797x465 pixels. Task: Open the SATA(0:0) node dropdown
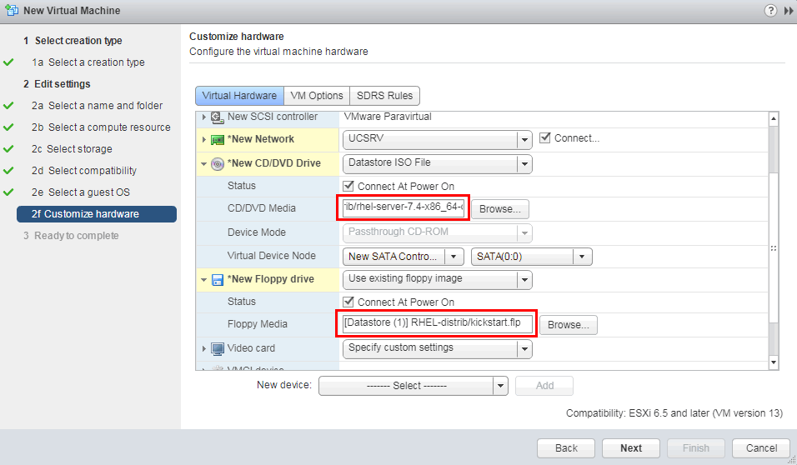[x=582, y=257]
